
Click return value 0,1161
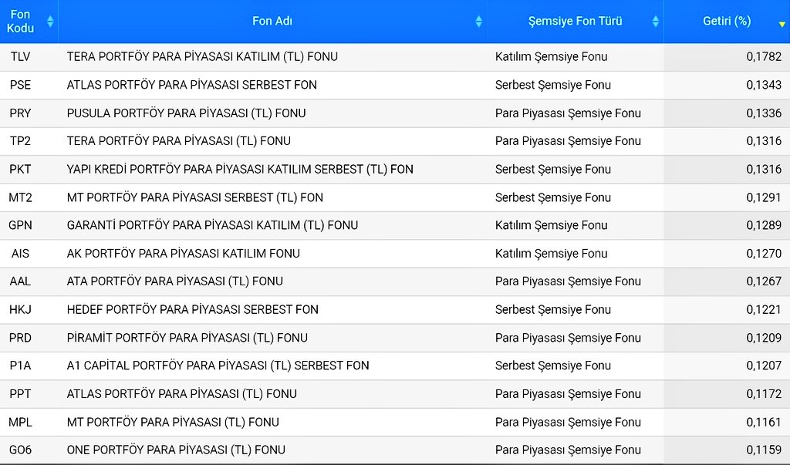(x=764, y=422)
